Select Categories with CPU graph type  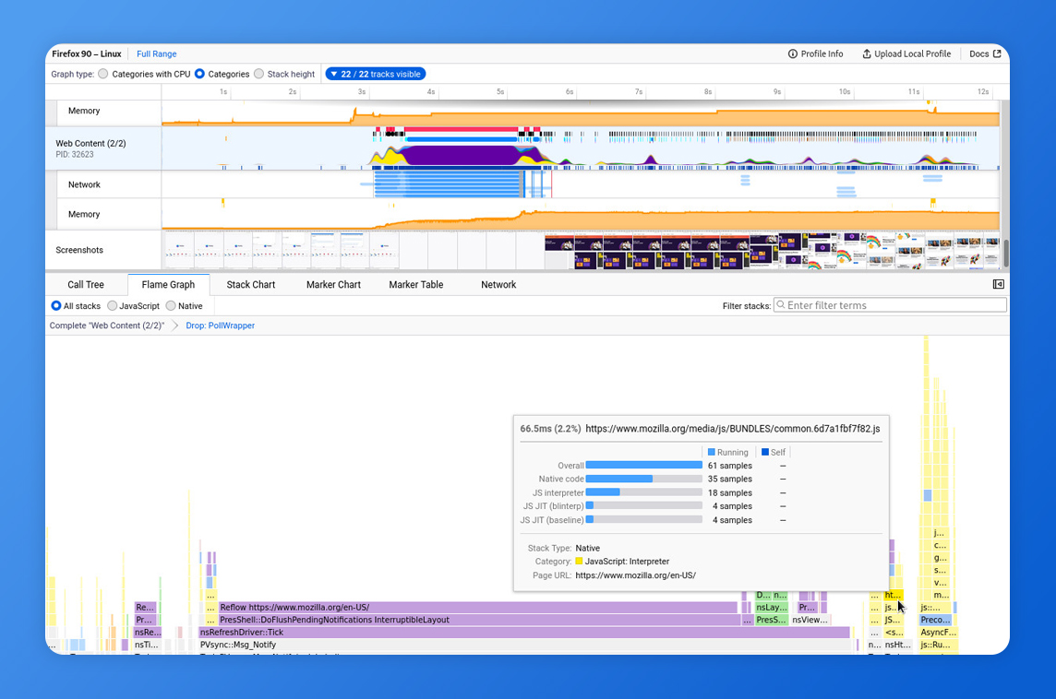(103, 74)
